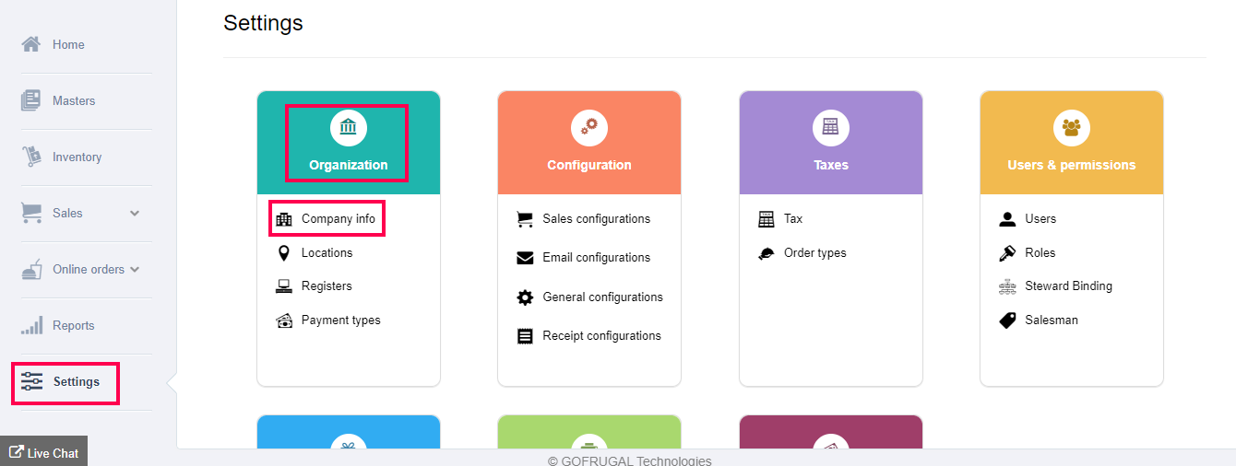The image size is (1236, 466).
Task: Click the Configuration gears icon
Action: click(x=588, y=127)
